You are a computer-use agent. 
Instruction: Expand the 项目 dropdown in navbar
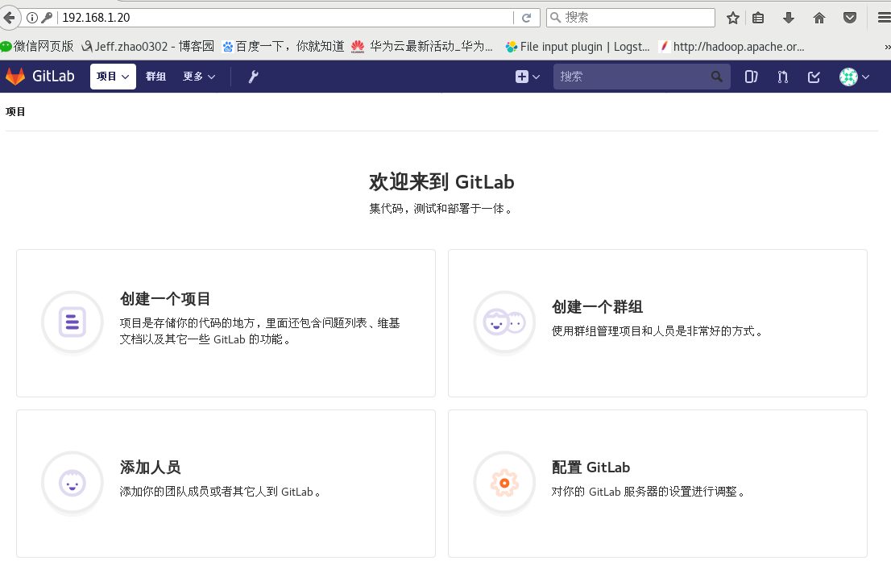113,76
